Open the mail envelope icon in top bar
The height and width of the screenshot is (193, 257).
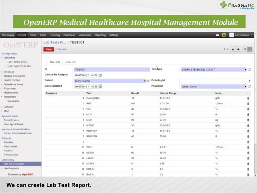pyautogui.click(x=217, y=35)
